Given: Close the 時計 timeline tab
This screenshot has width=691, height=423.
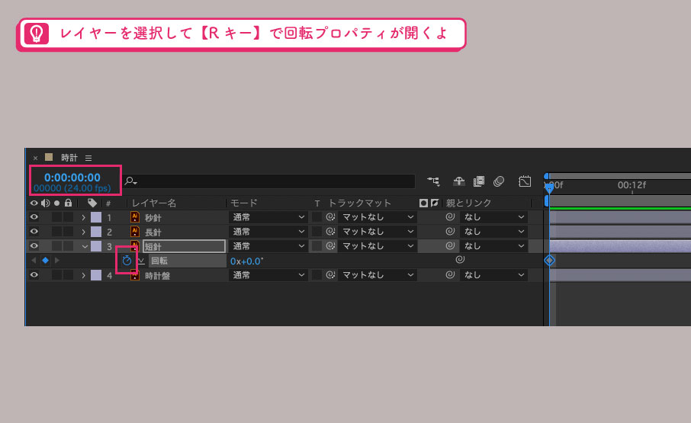Looking at the screenshot, I should point(35,158).
